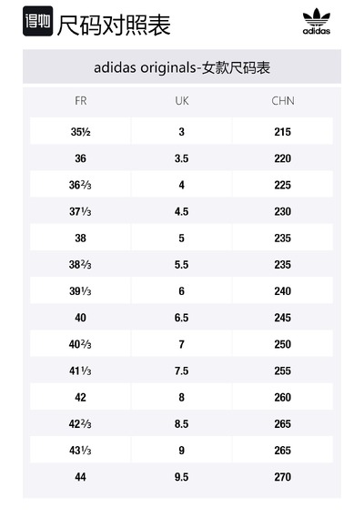Click the Dewu (得物) logo icon
The image size is (364, 518).
[37, 21]
